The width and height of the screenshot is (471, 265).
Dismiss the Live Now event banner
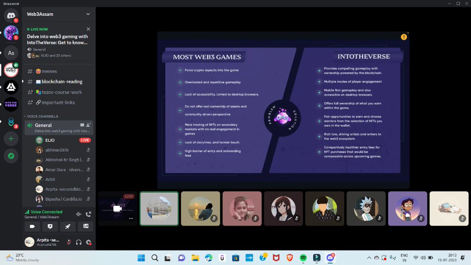88,29
